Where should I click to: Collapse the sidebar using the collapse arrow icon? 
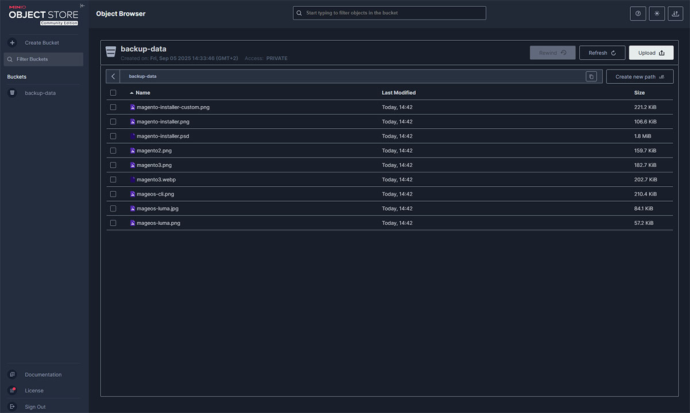[82, 6]
